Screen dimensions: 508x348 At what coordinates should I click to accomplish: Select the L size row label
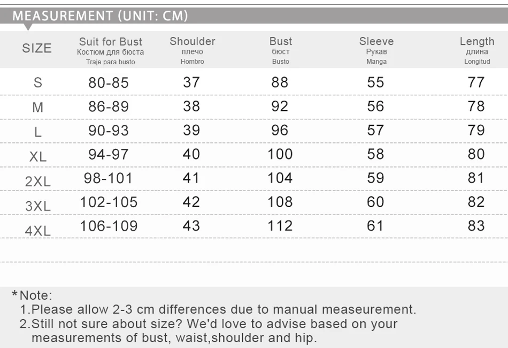(x=37, y=132)
